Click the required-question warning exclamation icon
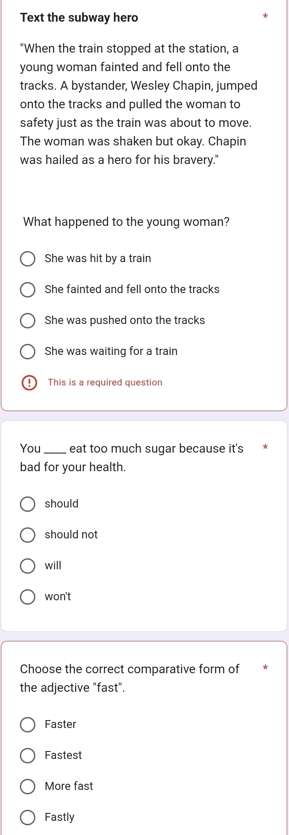289x835 pixels. (x=29, y=383)
